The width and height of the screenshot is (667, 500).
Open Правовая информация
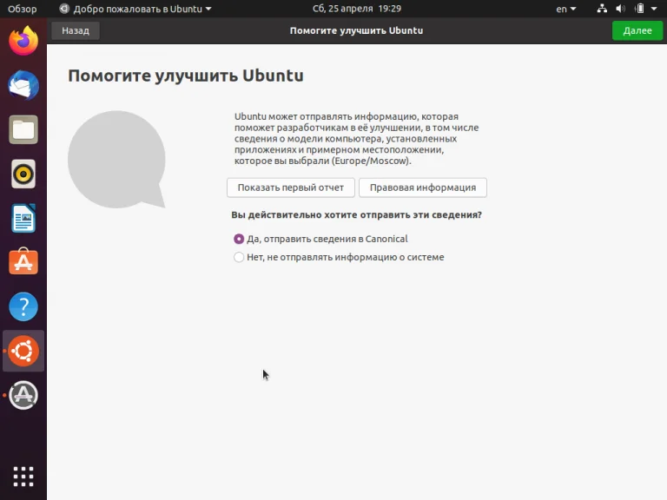tap(423, 187)
